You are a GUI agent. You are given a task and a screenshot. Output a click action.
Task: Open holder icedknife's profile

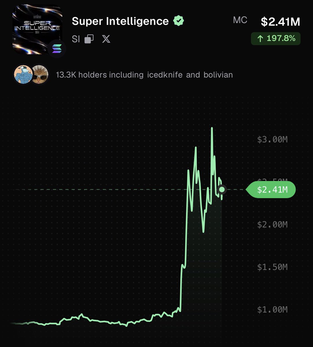165,75
